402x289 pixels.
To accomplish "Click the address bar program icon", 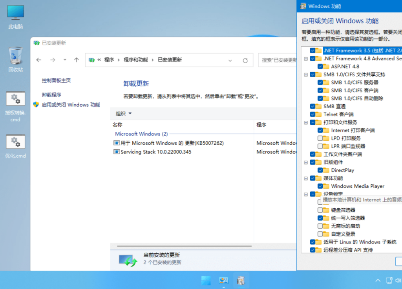I will [91, 60].
